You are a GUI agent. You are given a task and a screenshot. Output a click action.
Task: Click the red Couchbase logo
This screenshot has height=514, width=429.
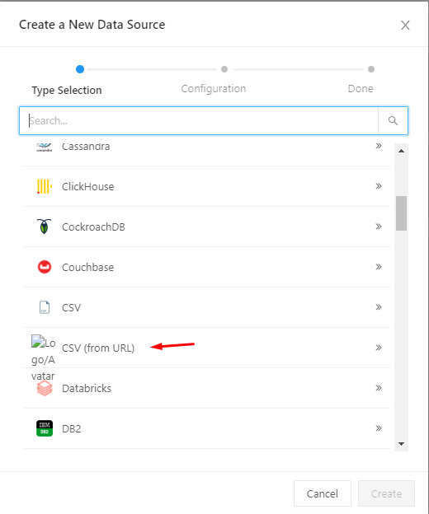pos(45,267)
